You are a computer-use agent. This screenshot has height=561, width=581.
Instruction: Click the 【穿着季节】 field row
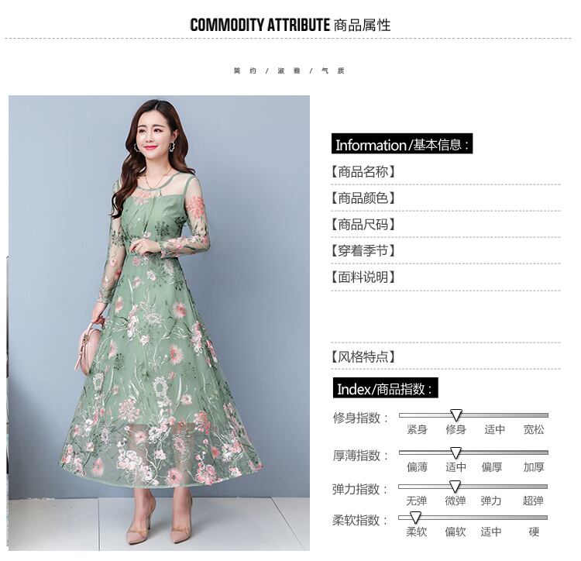point(445,251)
